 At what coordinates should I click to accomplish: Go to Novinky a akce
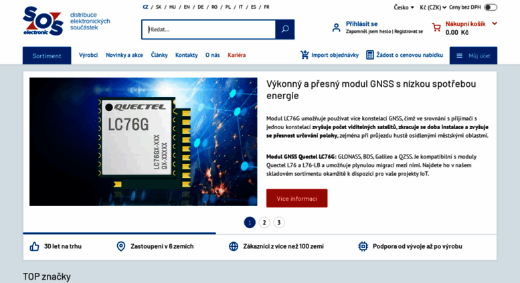[124, 55]
